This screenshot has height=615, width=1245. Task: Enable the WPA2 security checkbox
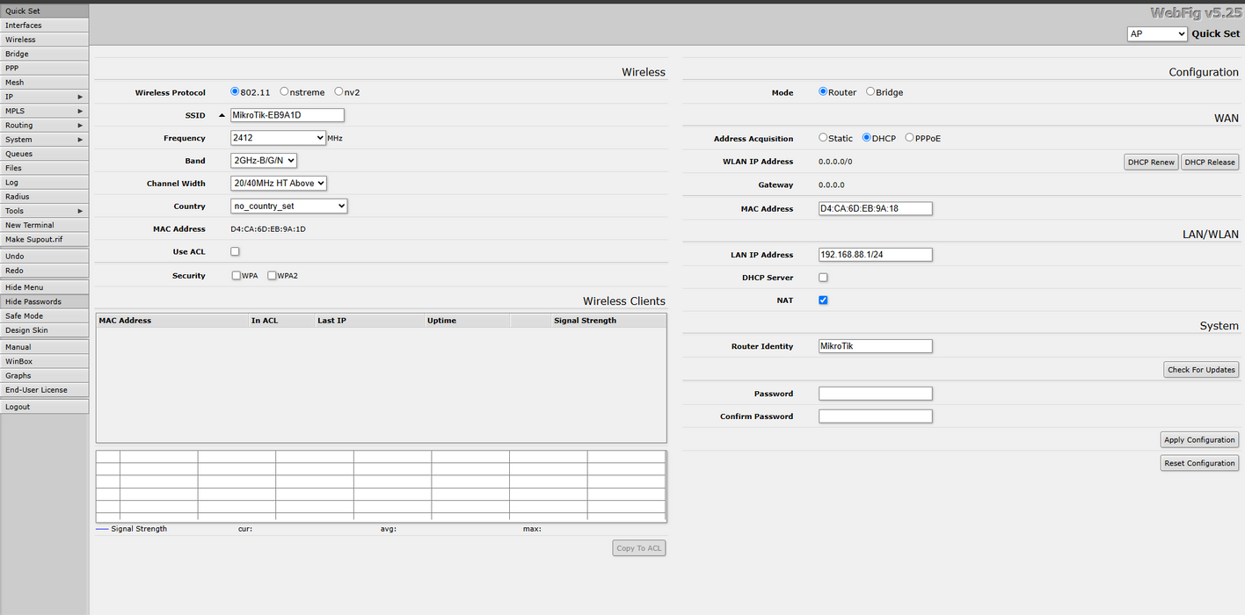pos(272,276)
